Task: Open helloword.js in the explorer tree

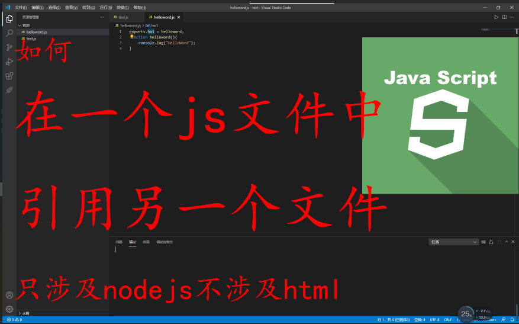Action: pyautogui.click(x=63, y=32)
